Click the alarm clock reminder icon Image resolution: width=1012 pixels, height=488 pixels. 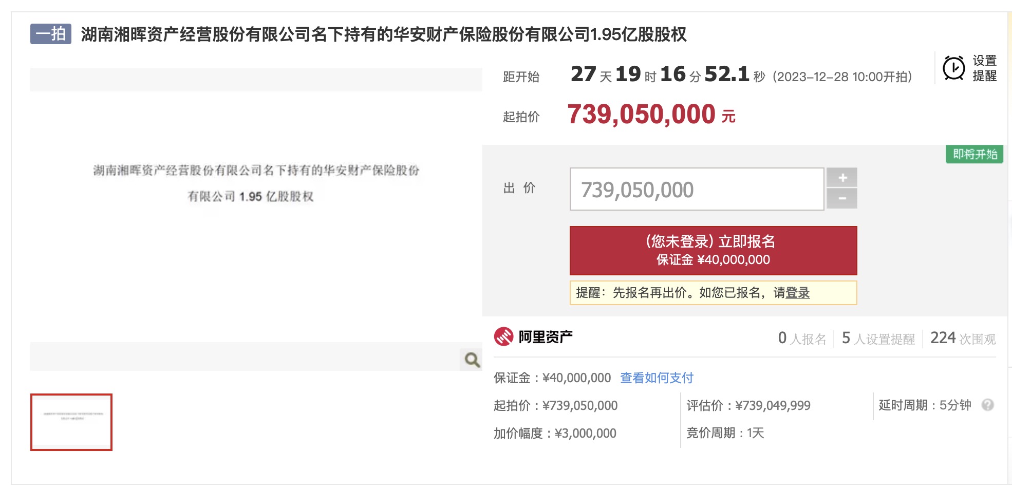pyautogui.click(x=953, y=68)
